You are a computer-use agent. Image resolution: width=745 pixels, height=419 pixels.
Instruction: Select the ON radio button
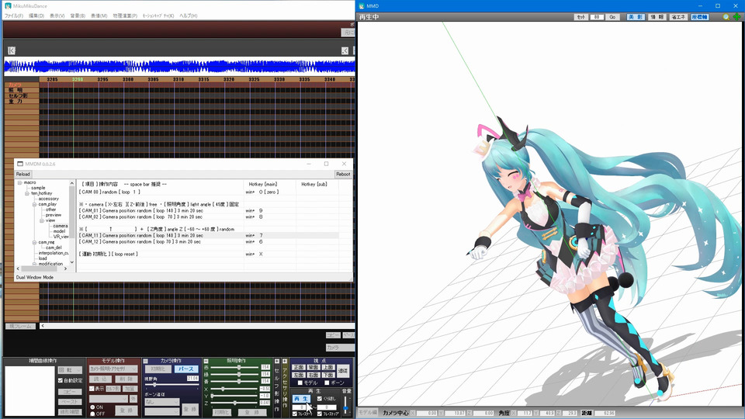pyautogui.click(x=92, y=407)
